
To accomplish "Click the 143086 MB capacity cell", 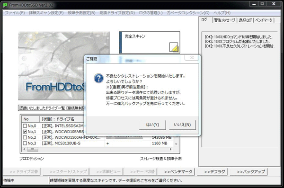I will click(161, 138).
